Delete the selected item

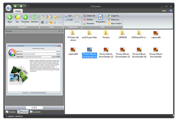[x=88, y=20]
